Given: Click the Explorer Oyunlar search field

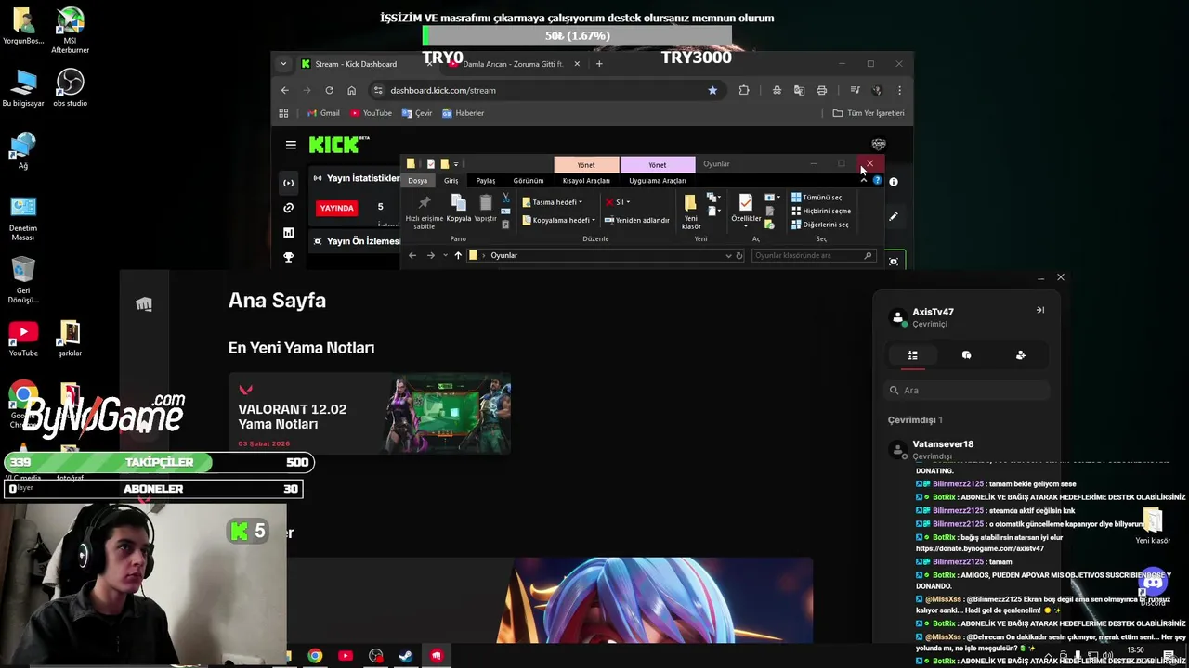Looking at the screenshot, I should point(814,255).
